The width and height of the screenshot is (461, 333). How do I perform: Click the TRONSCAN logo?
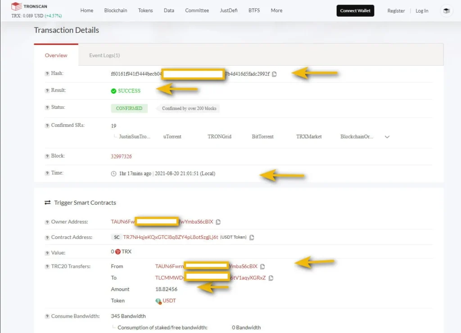tap(29, 6)
